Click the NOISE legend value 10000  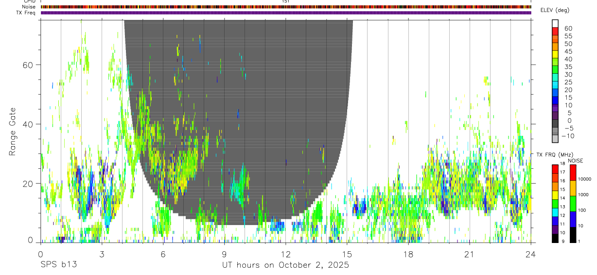tap(584, 179)
